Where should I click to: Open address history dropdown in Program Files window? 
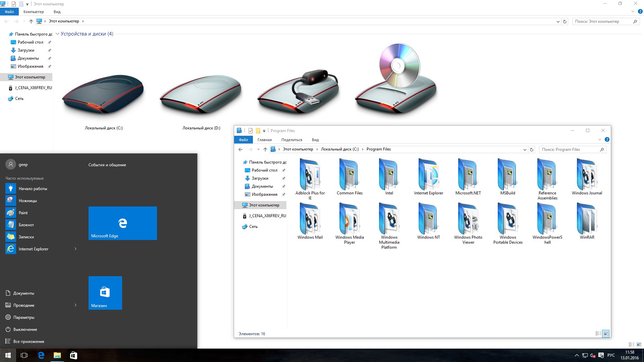point(525,149)
